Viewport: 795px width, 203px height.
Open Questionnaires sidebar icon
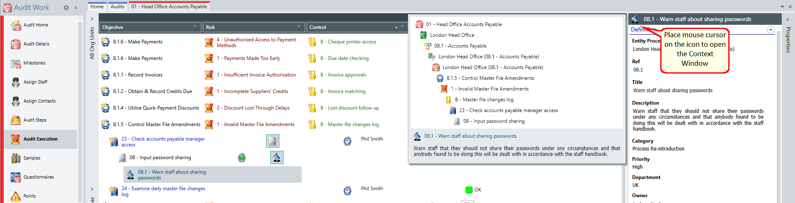(x=16, y=177)
